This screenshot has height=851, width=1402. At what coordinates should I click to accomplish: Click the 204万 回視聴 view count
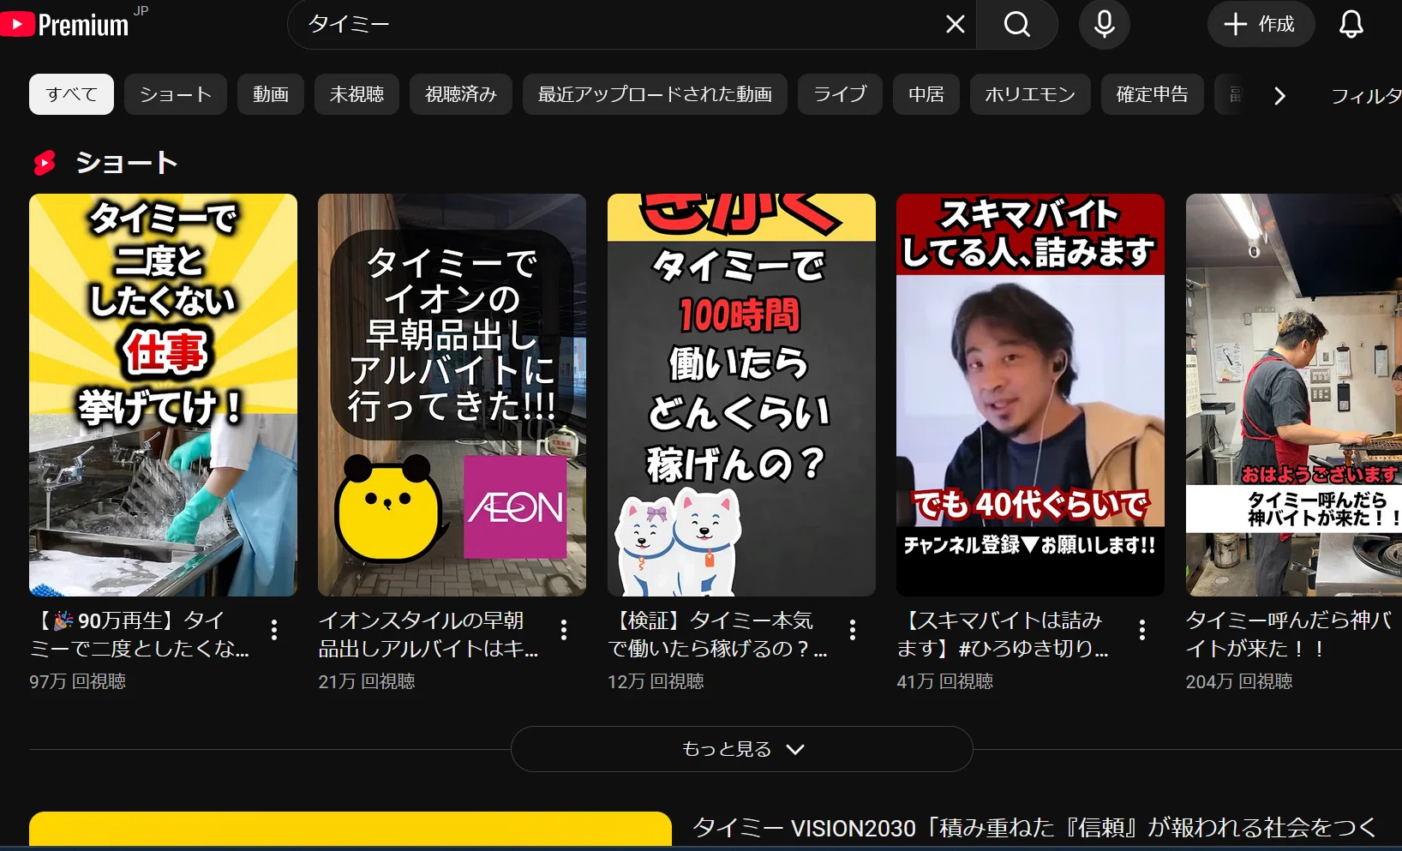[x=1239, y=681]
